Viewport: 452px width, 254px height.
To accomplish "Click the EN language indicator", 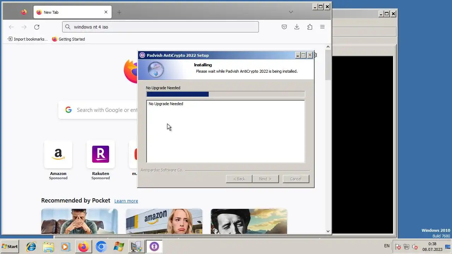I will pos(387,246).
